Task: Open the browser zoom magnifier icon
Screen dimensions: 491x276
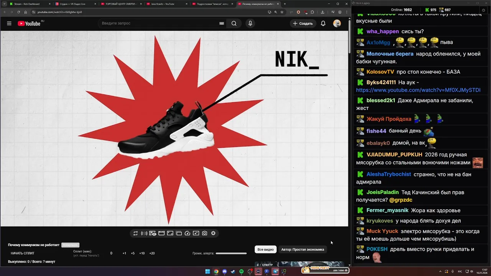Action: pos(275,12)
